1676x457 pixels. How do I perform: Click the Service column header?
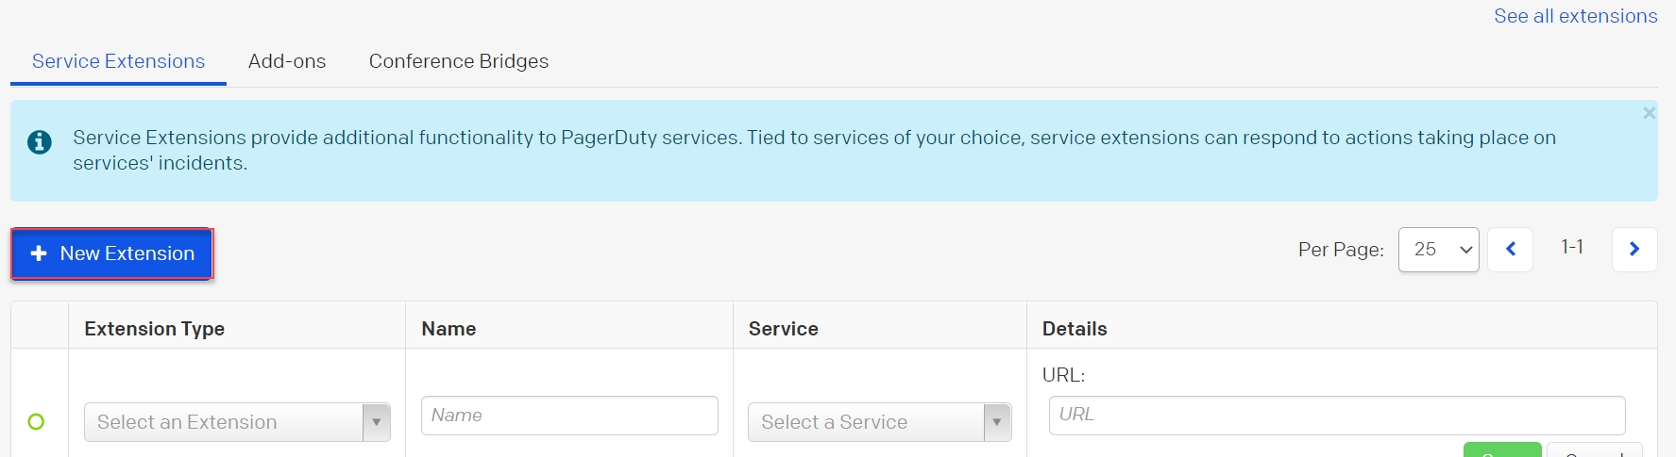tap(784, 329)
